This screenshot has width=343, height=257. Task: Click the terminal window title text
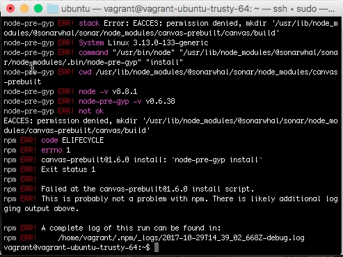coord(198,9)
